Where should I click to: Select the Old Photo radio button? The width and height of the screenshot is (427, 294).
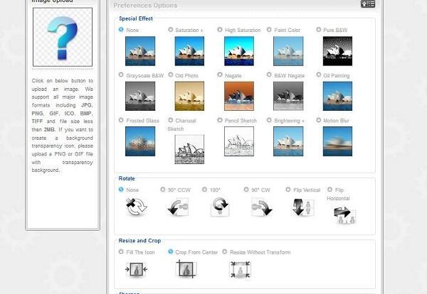click(x=171, y=75)
